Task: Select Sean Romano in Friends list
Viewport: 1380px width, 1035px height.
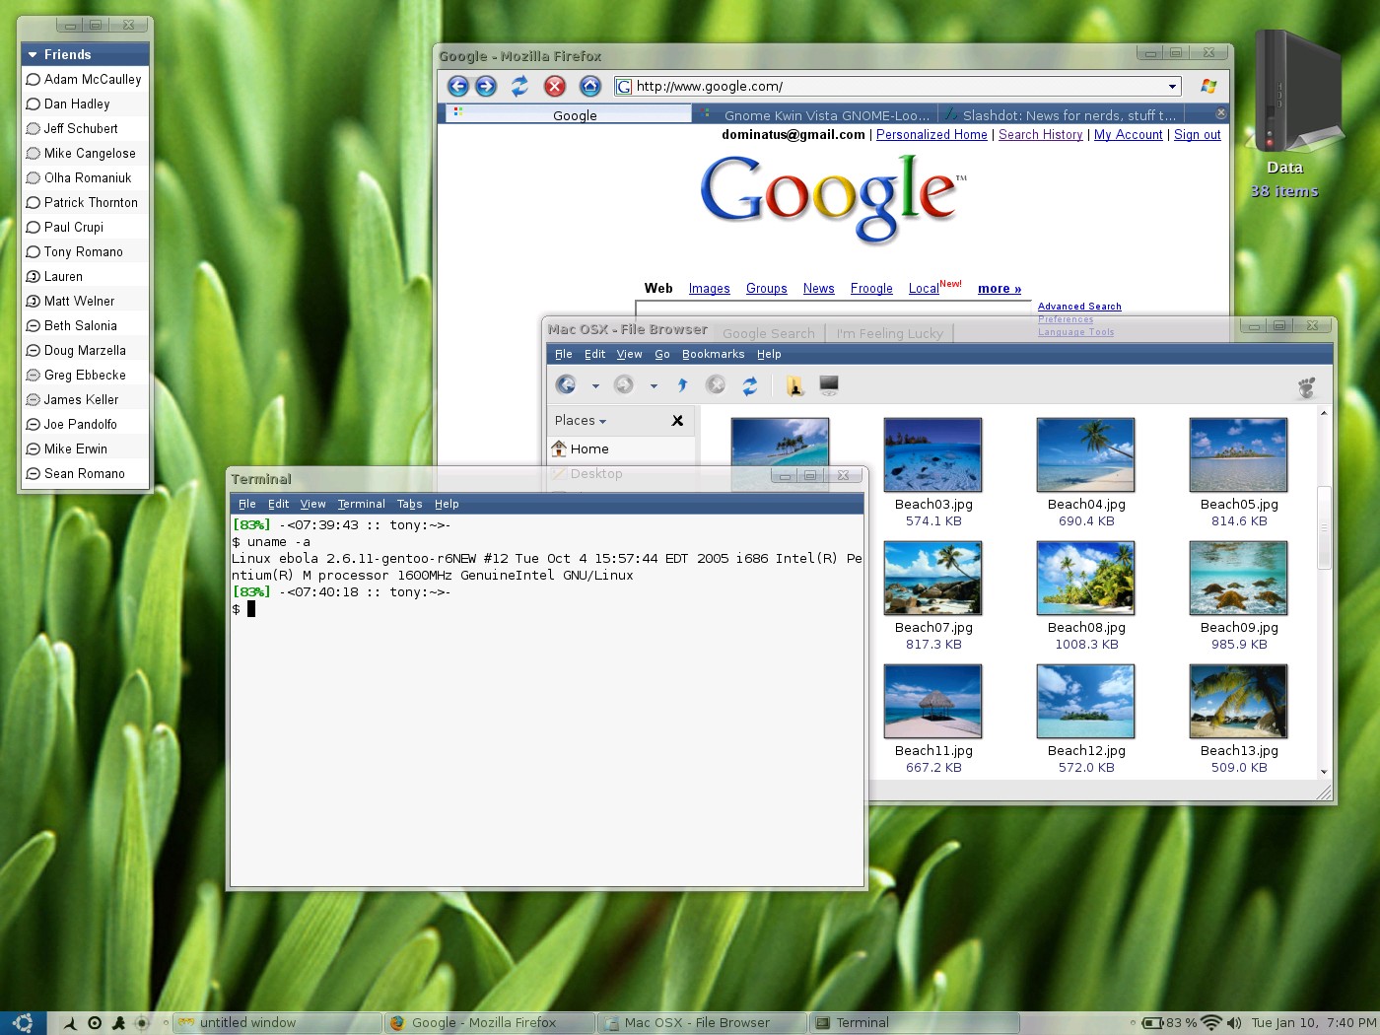Action: (x=85, y=473)
